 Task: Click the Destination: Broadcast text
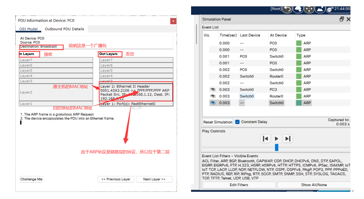(x=38, y=46)
